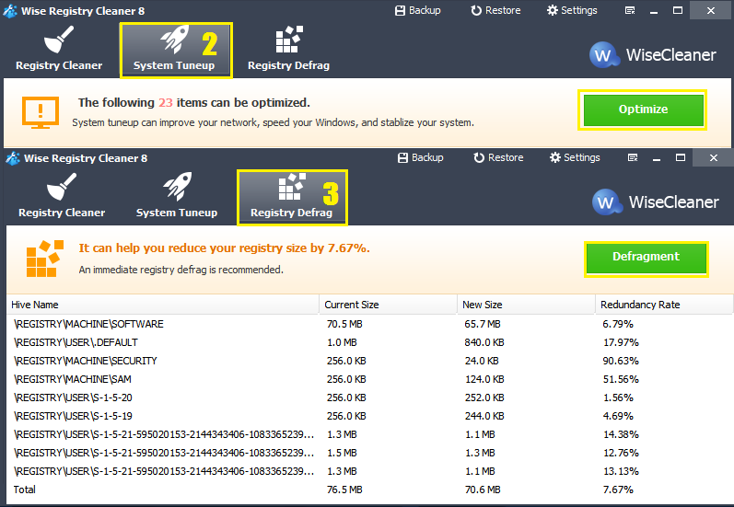The image size is (734, 507).
Task: Select System Tuneup tab in lower window
Action: point(177,196)
